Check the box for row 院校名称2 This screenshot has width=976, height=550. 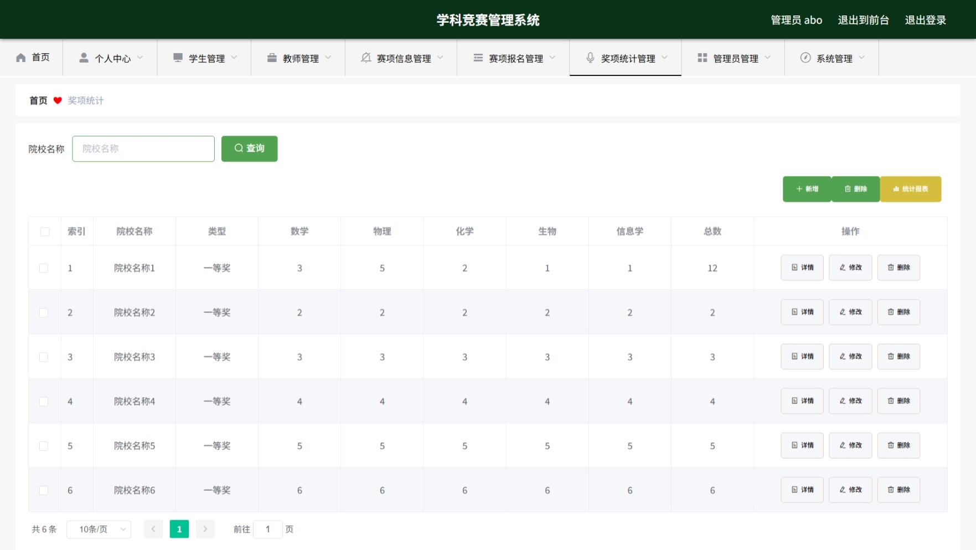tap(44, 312)
